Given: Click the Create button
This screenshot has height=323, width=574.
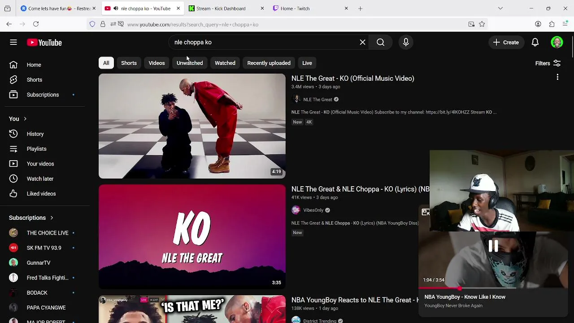Looking at the screenshot, I should tap(506, 42).
